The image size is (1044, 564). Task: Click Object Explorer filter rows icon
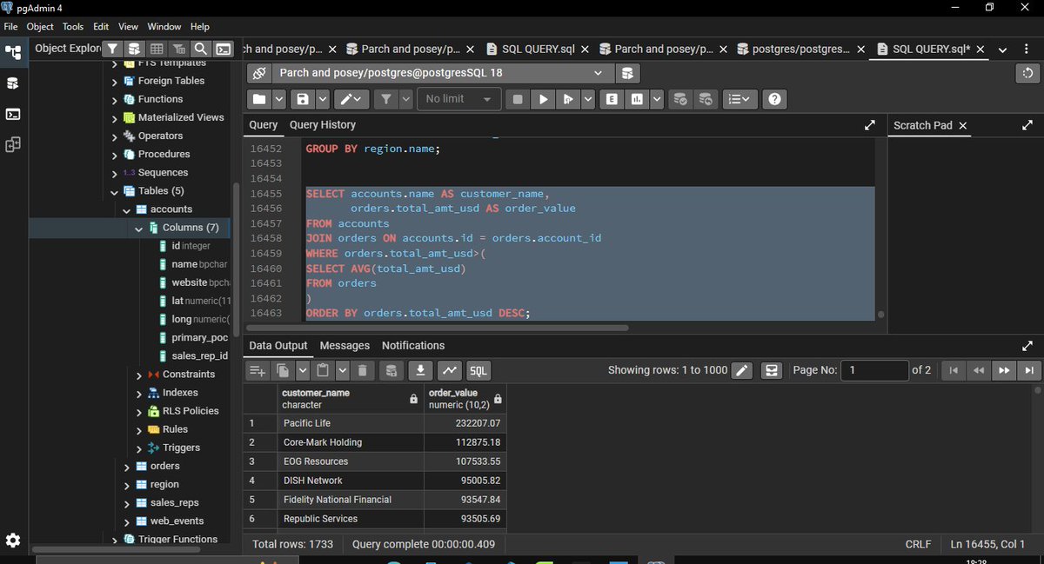tap(113, 49)
